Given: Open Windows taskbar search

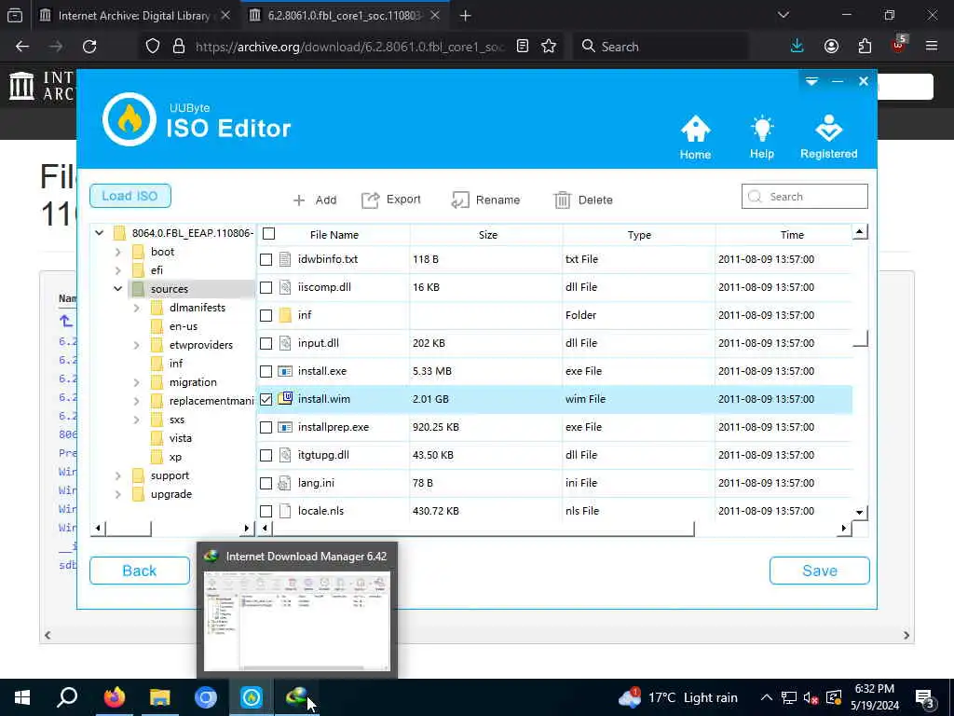Looking at the screenshot, I should point(67,697).
